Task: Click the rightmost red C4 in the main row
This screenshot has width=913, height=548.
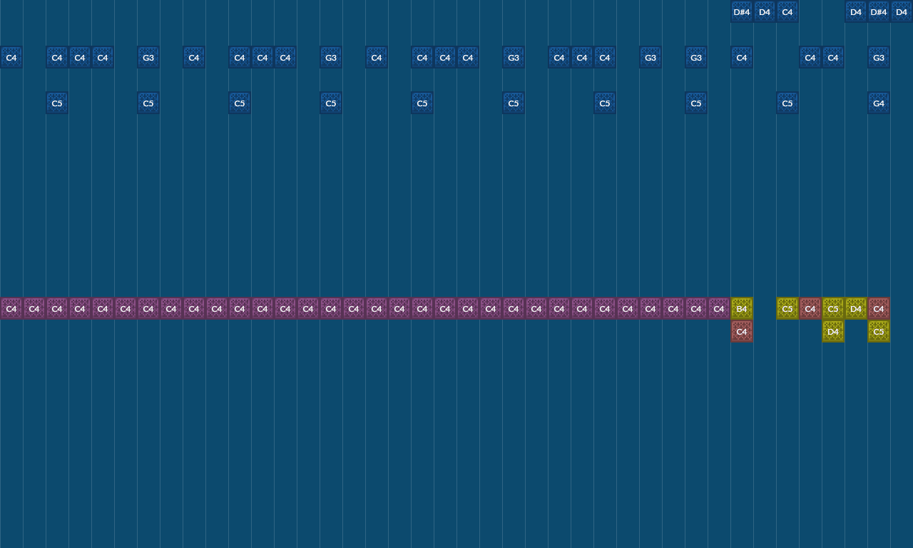Action: (x=879, y=308)
